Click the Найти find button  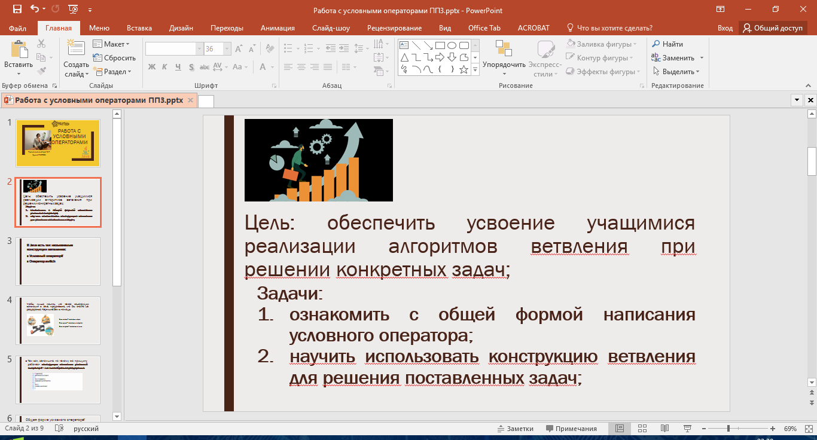[x=667, y=44]
